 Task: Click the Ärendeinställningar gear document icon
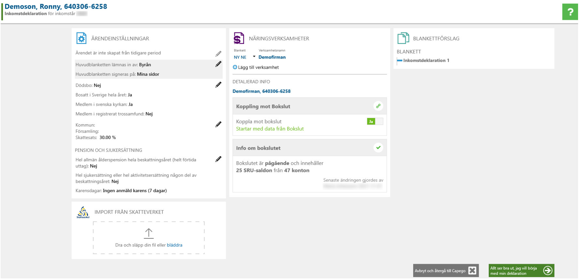click(81, 38)
